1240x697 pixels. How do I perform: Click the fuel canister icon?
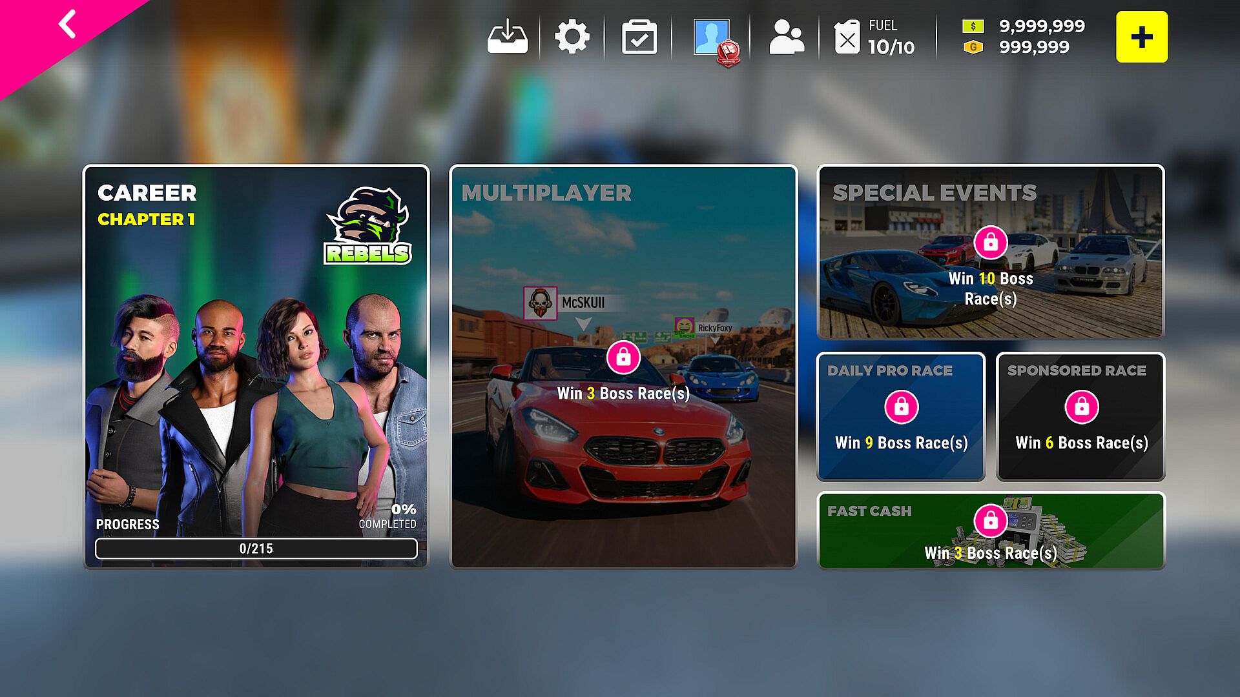tap(847, 37)
